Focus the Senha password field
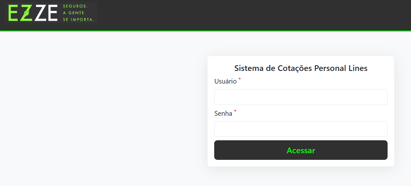 pos(301,129)
